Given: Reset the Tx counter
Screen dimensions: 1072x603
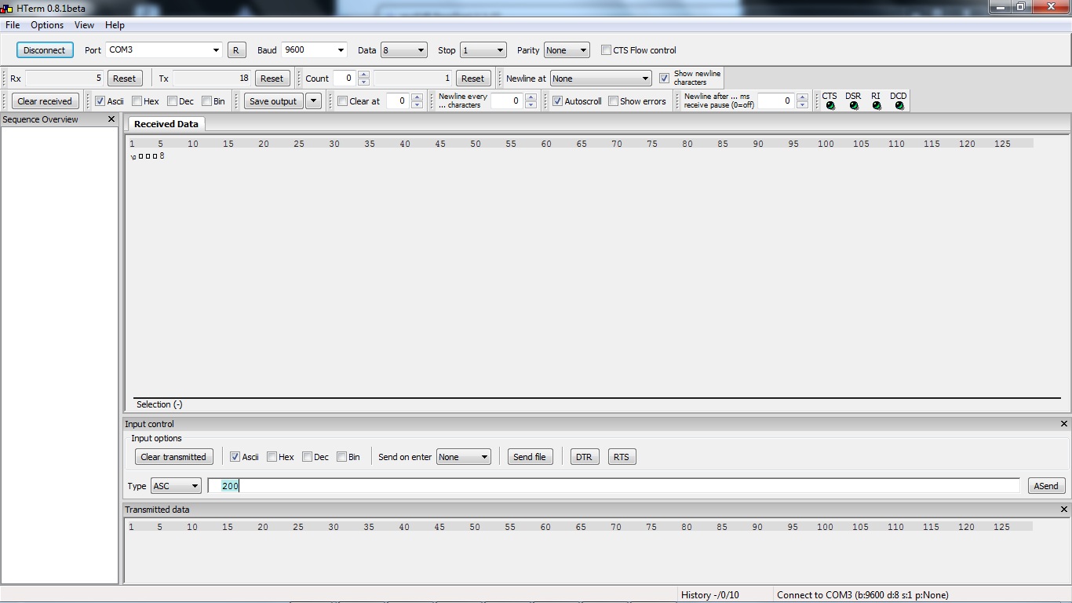Looking at the screenshot, I should (x=272, y=79).
